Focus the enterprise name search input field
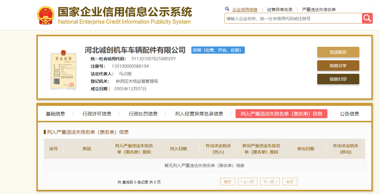The image size is (380, 194). (293, 18)
